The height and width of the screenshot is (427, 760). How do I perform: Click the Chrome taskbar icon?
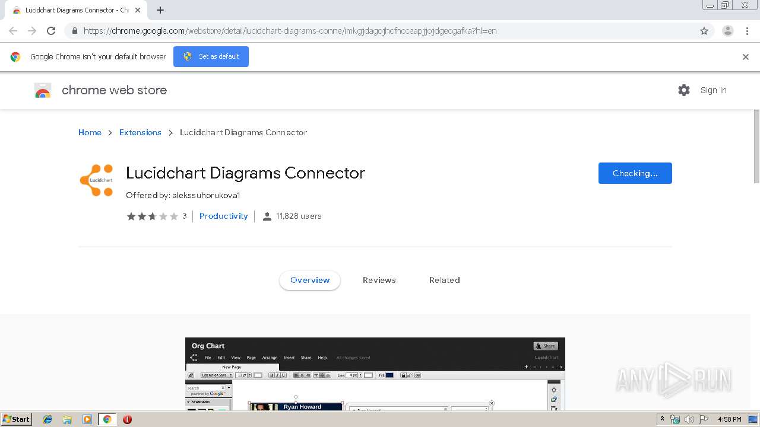(x=107, y=419)
